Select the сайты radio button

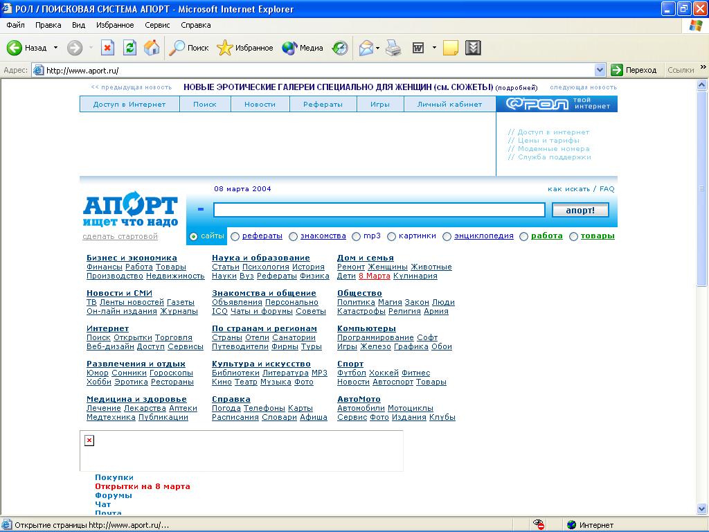point(194,236)
